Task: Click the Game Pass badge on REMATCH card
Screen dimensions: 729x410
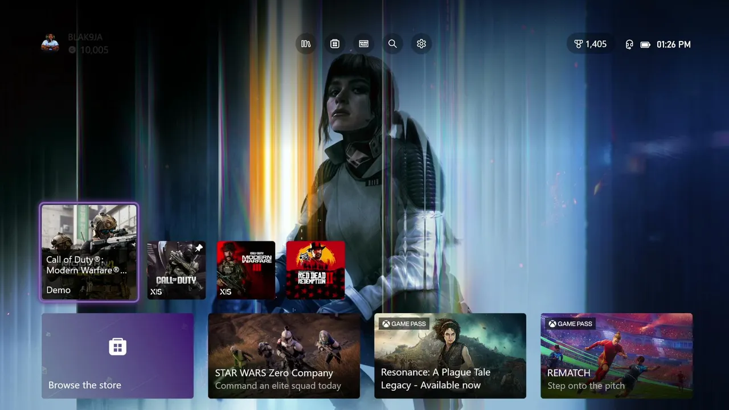Action: tap(570, 324)
